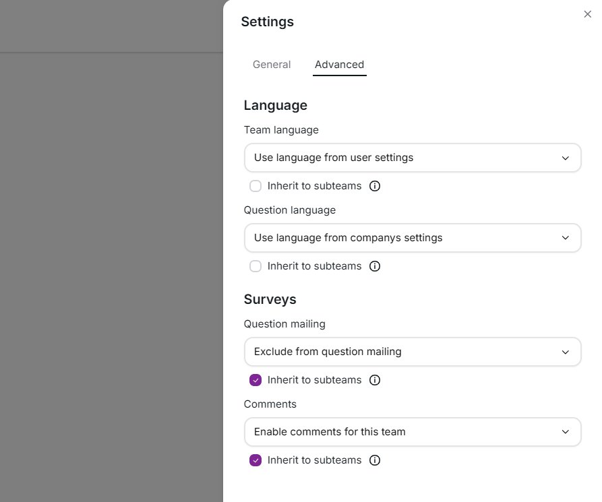
Task: Enable Inherit to subteams for Team language
Action: 255,186
